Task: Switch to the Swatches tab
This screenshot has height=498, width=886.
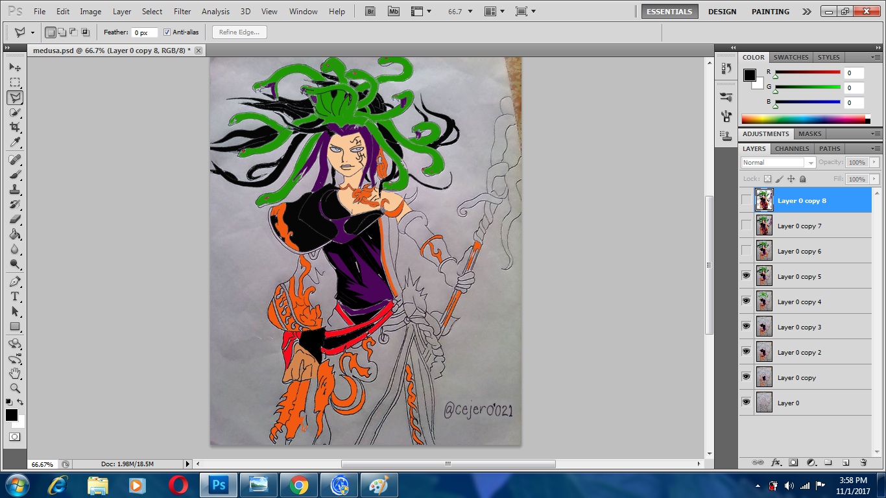Action: click(791, 57)
